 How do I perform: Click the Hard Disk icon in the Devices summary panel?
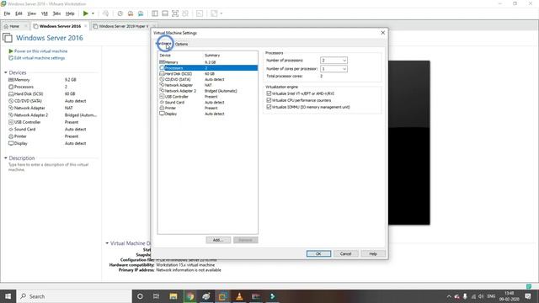point(11,93)
